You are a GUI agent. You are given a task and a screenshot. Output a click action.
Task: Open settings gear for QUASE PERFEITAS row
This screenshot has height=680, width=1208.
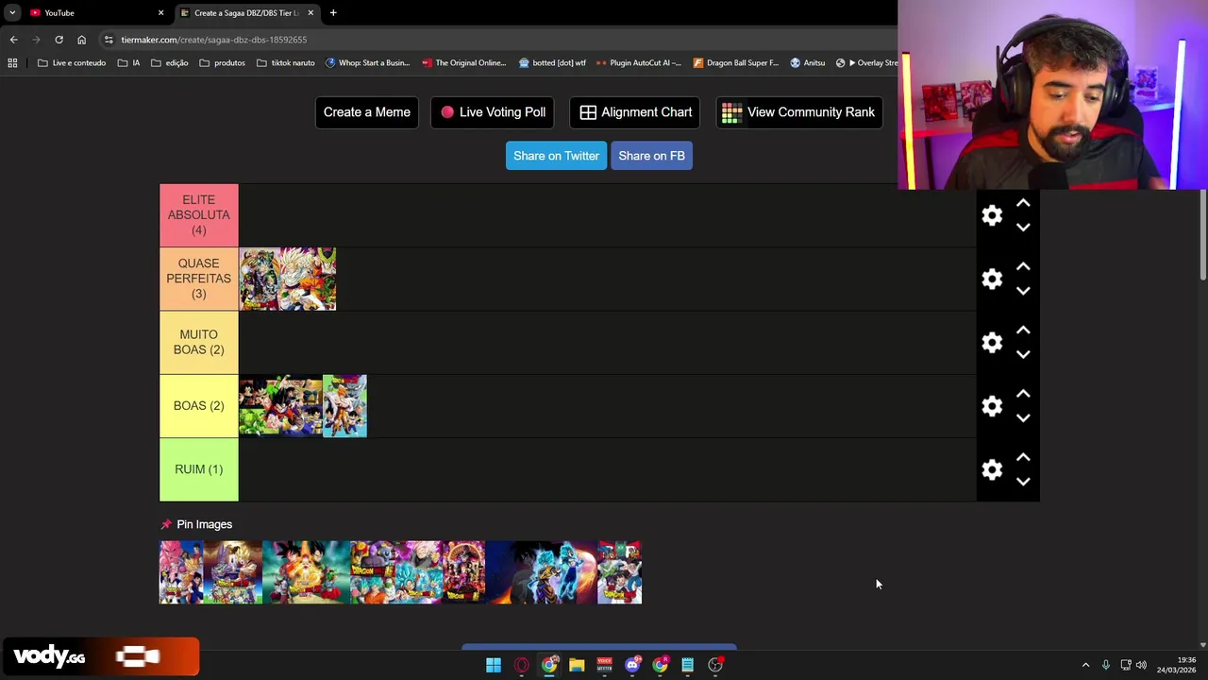[992, 279]
